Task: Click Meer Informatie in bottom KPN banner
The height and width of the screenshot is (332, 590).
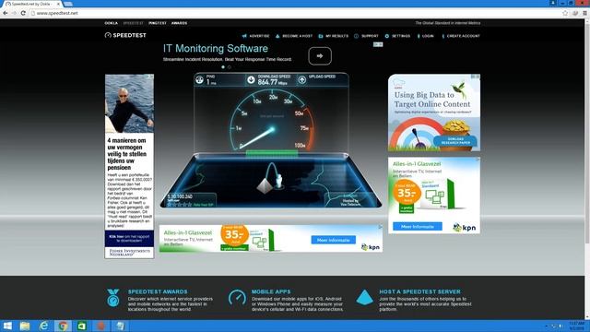Action: pos(334,240)
